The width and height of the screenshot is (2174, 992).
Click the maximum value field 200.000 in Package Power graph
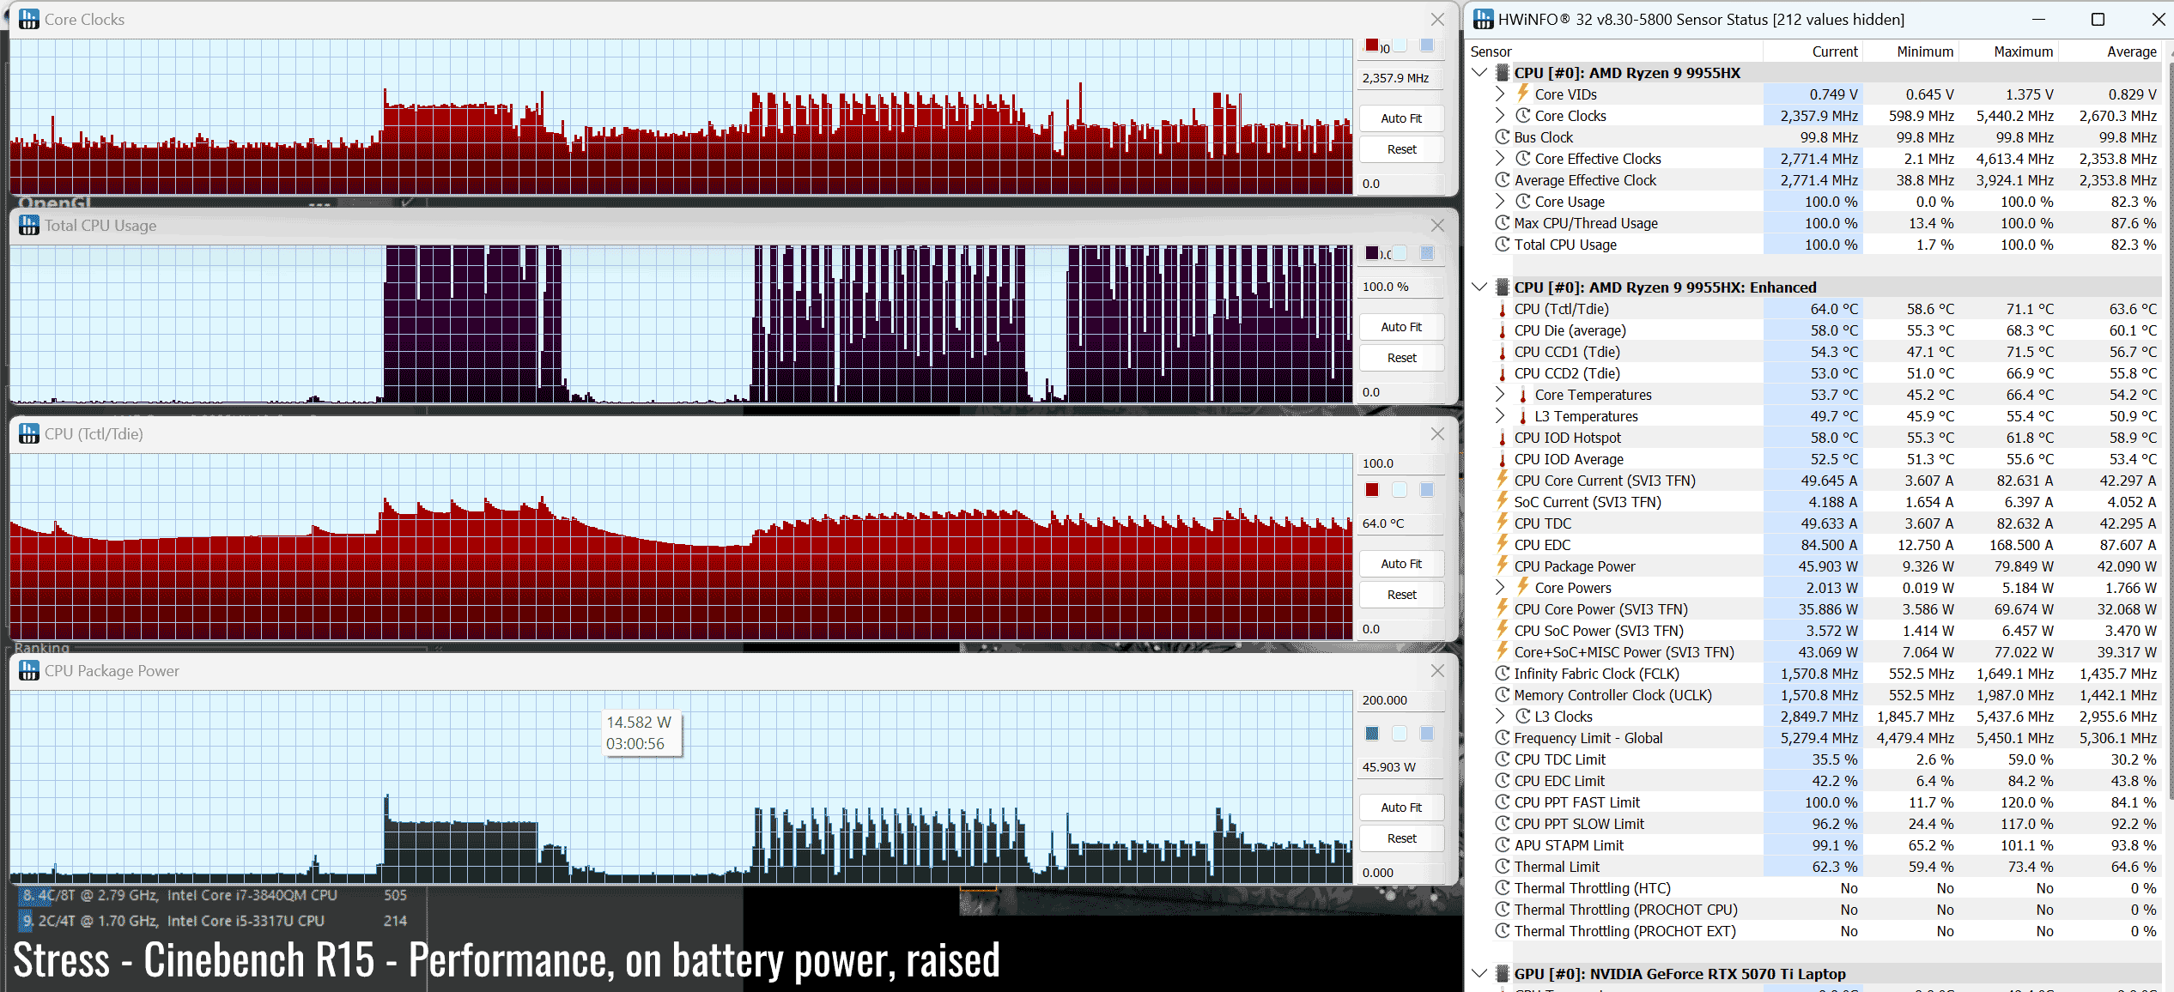click(1400, 700)
